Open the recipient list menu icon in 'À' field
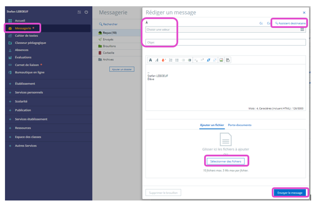Screen dimensions: 314x204 pos(302,29)
